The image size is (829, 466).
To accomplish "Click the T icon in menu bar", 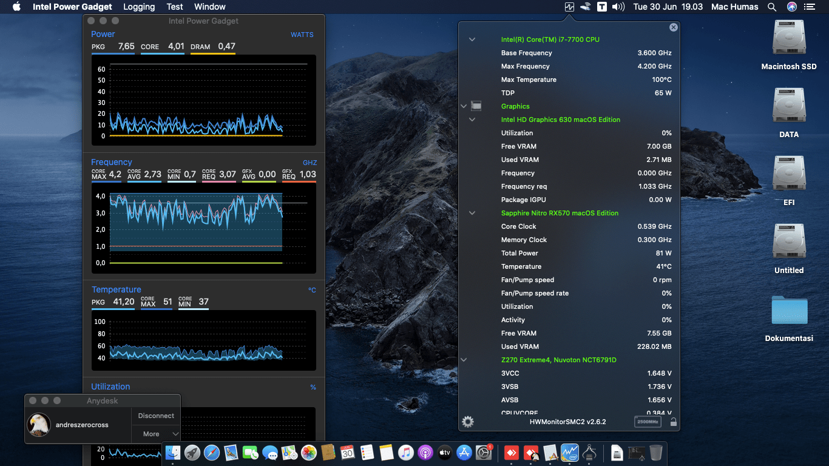I will coord(601,7).
